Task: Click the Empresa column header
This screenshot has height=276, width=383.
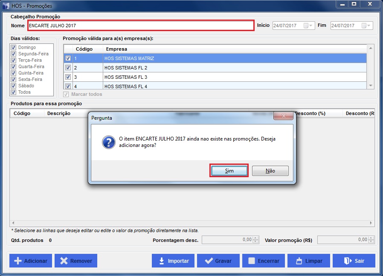Action: tap(116, 49)
